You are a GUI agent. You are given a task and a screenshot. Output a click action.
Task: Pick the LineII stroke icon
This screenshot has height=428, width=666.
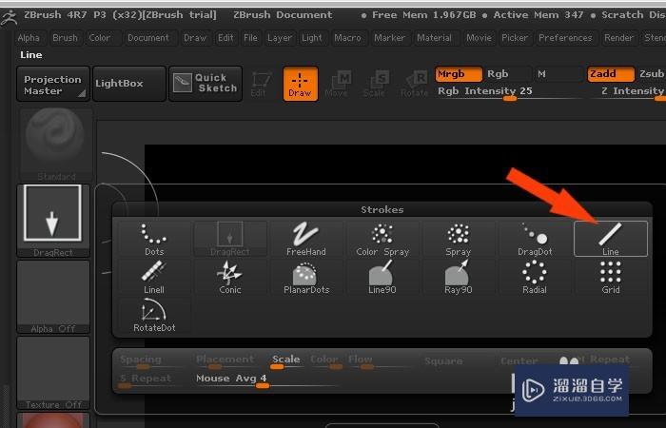click(x=154, y=277)
